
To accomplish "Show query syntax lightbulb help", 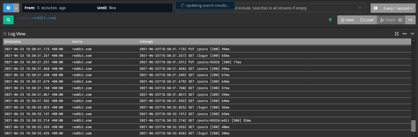I will pos(330,20).
